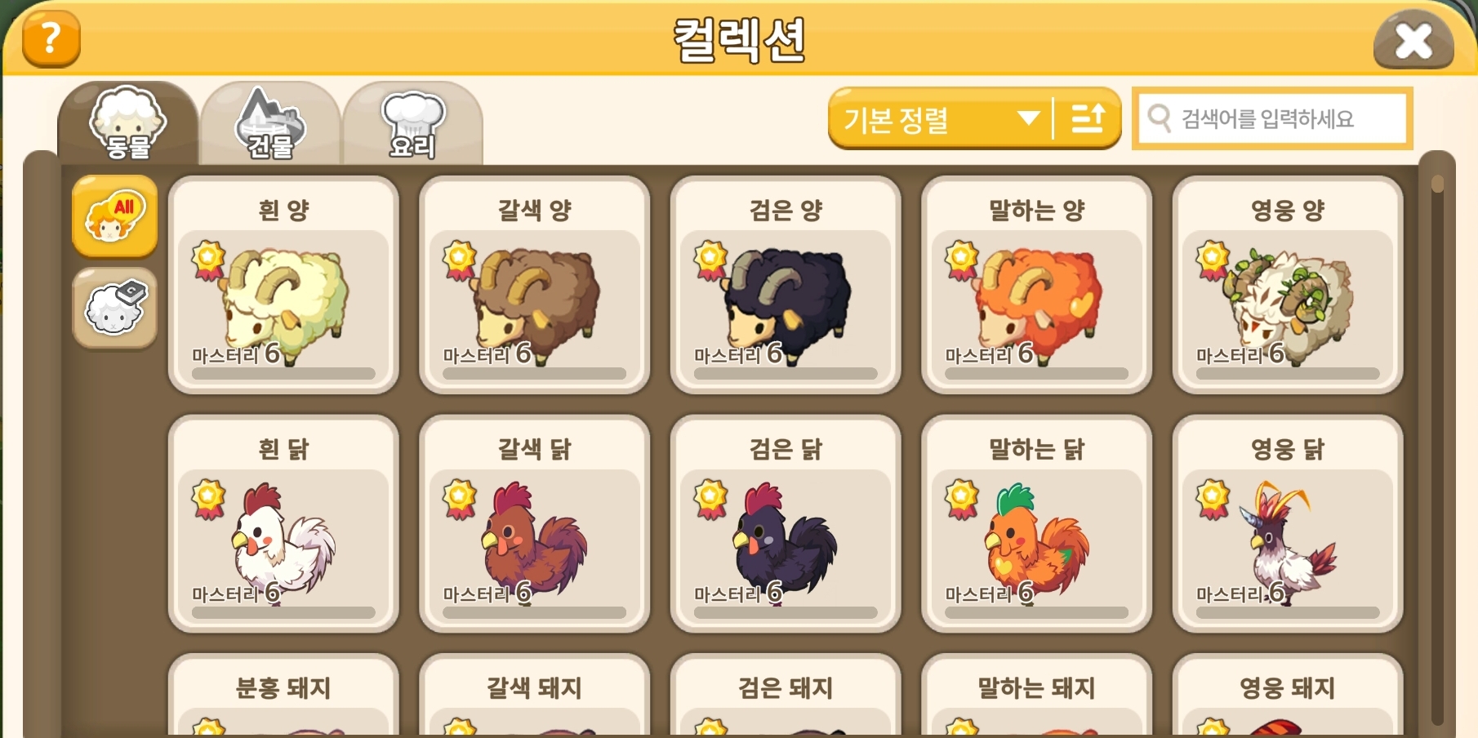Select the 동물 animals tab
Screen dimensions: 1478x738
pyautogui.click(x=127, y=124)
